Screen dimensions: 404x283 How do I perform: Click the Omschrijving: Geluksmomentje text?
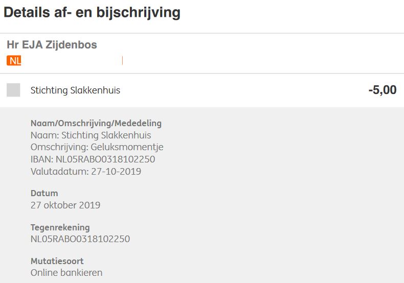[x=97, y=147]
